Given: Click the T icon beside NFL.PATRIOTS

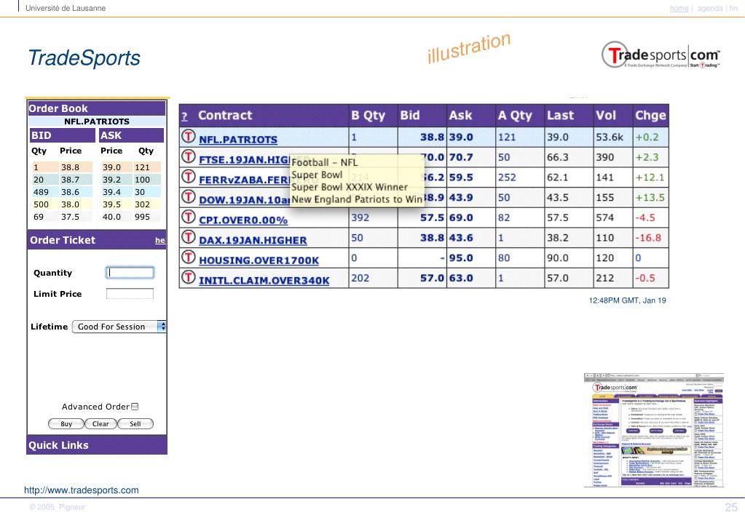Looking at the screenshot, I should pos(188,137).
